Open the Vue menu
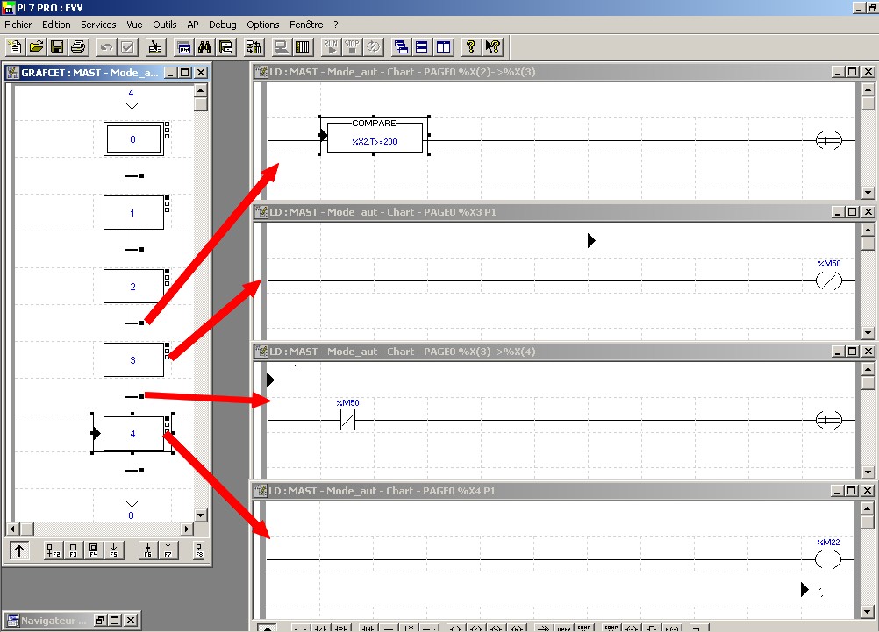Viewport: 879px width, 632px height. (134, 25)
